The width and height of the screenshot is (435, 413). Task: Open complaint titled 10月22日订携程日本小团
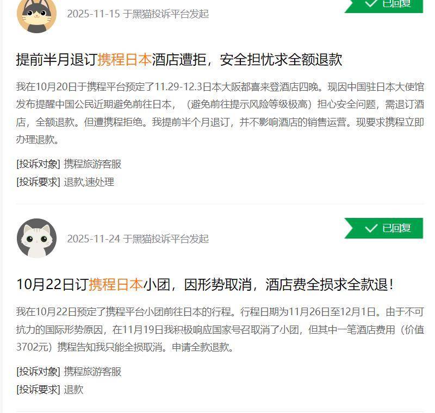[x=205, y=285]
